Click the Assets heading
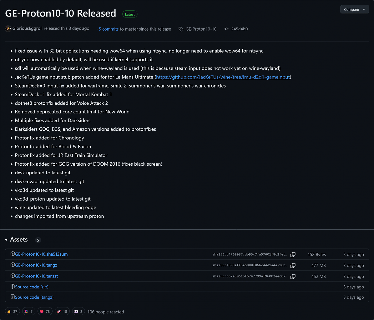Viewport: 374px width, 320px height. [19, 240]
